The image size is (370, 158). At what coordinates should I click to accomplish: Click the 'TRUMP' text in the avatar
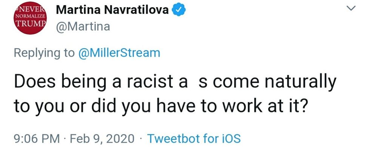[31, 23]
